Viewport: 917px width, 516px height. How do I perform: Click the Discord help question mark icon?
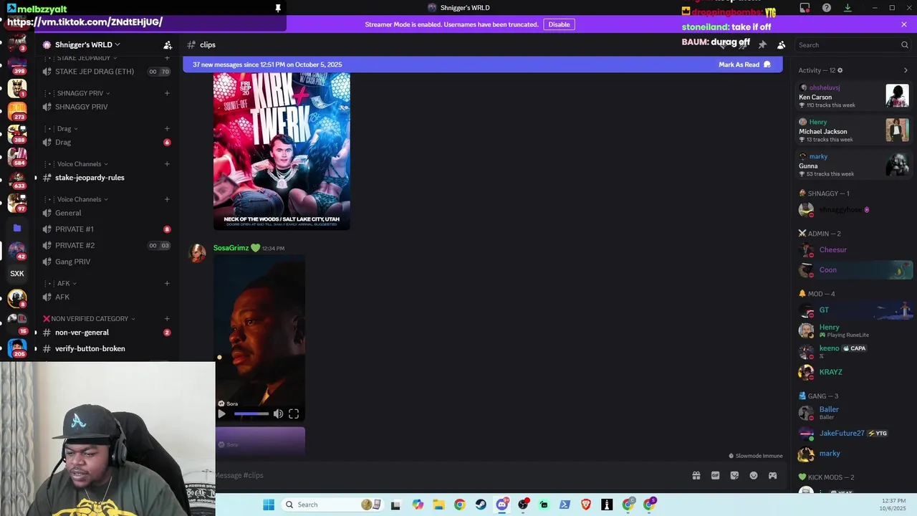[827, 8]
